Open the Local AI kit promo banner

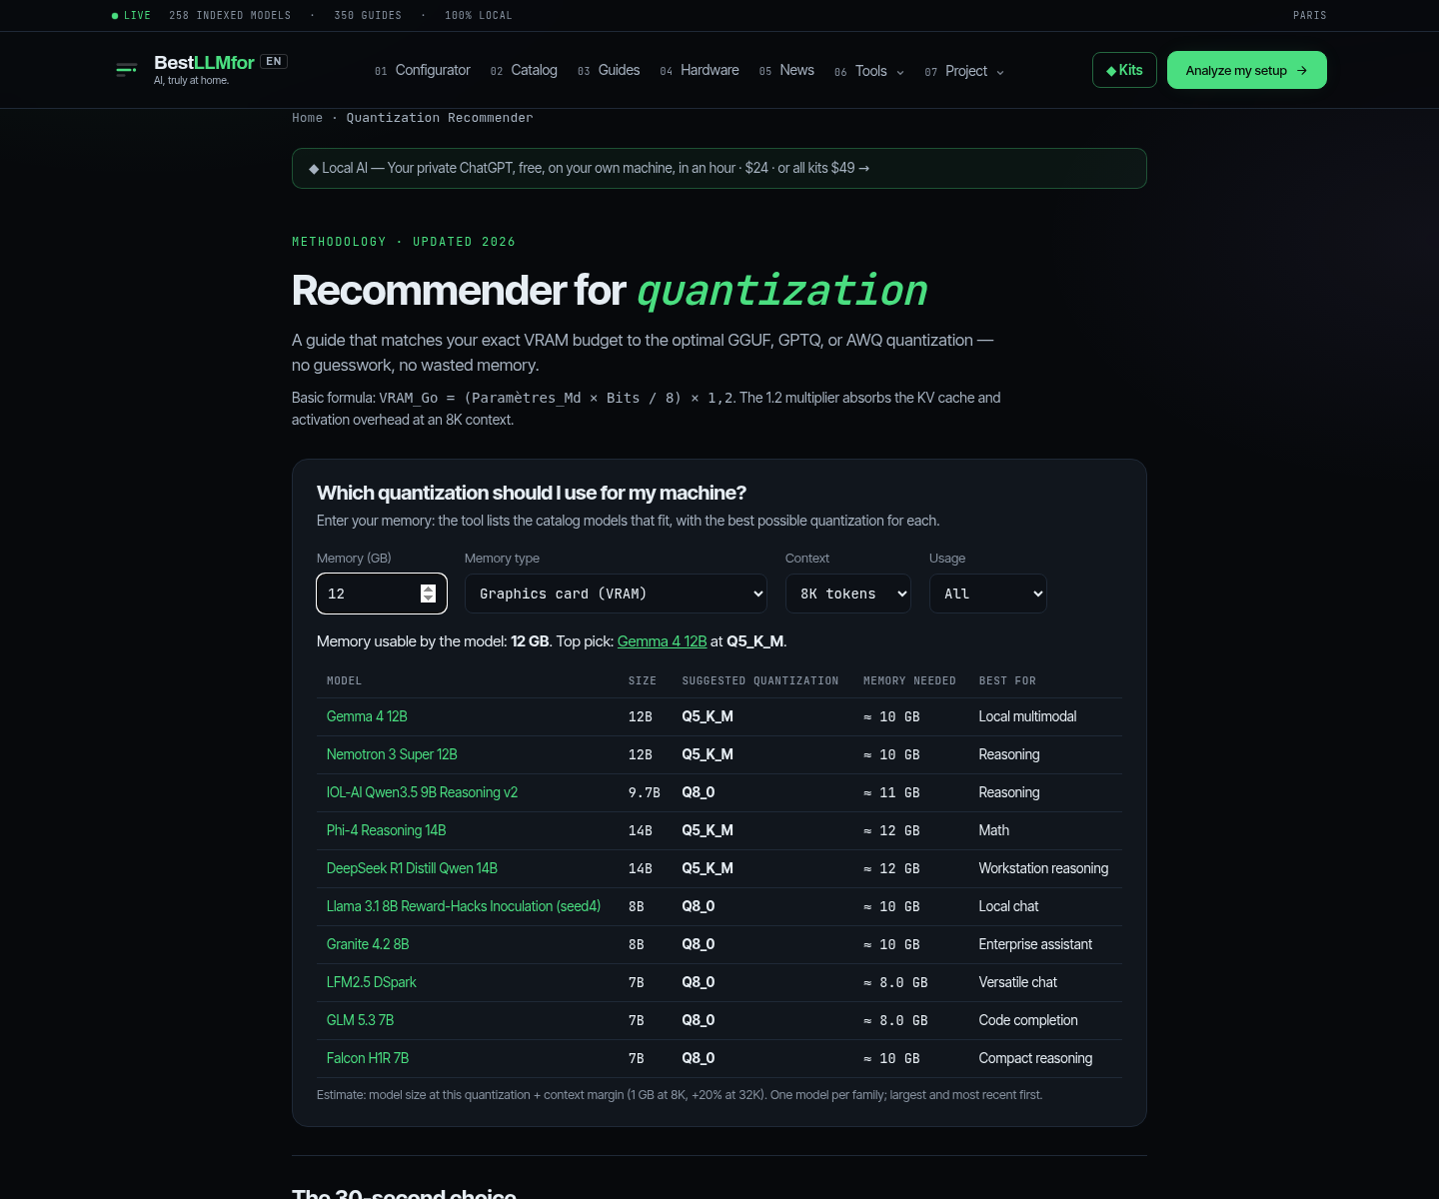[x=719, y=168]
